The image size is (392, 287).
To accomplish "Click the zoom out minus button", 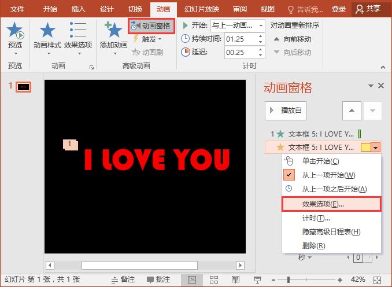I will tap(273, 280).
